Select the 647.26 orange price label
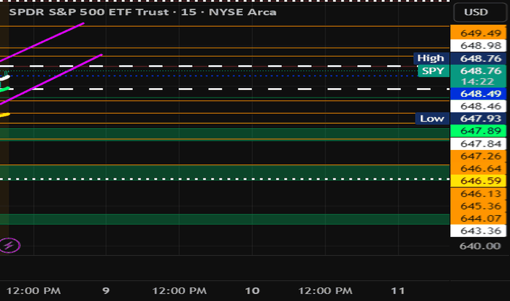510x301 pixels. [x=478, y=156]
